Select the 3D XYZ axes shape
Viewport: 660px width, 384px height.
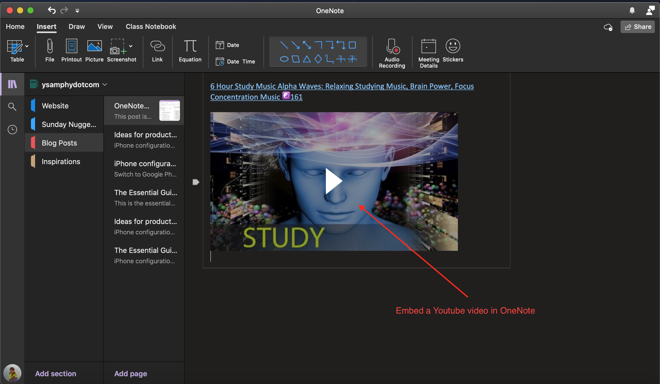pyautogui.click(x=352, y=59)
